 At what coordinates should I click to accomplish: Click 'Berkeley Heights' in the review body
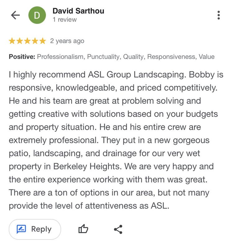pos(87,167)
